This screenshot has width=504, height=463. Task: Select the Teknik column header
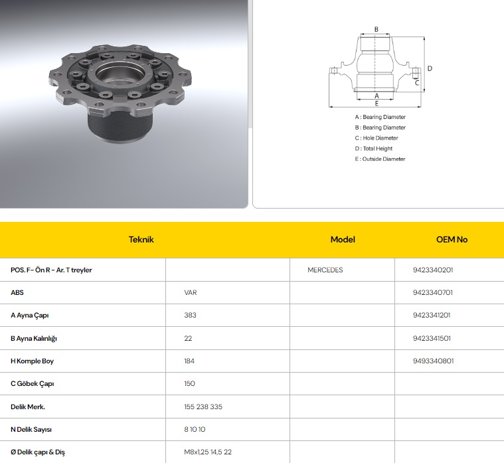click(x=141, y=239)
